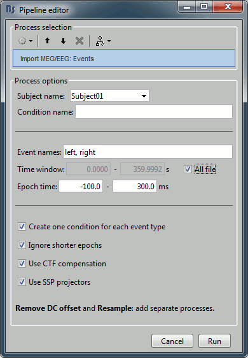
Task: Maximize the Pipeline editor window
Action: [x=204, y=7]
